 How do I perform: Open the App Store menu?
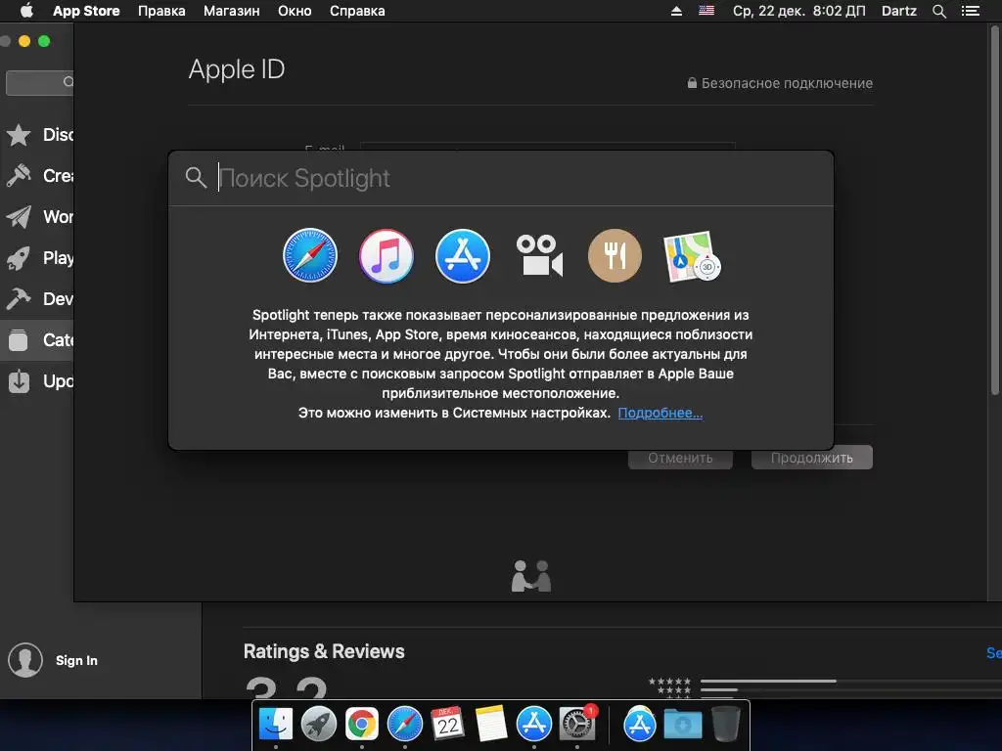click(x=86, y=11)
